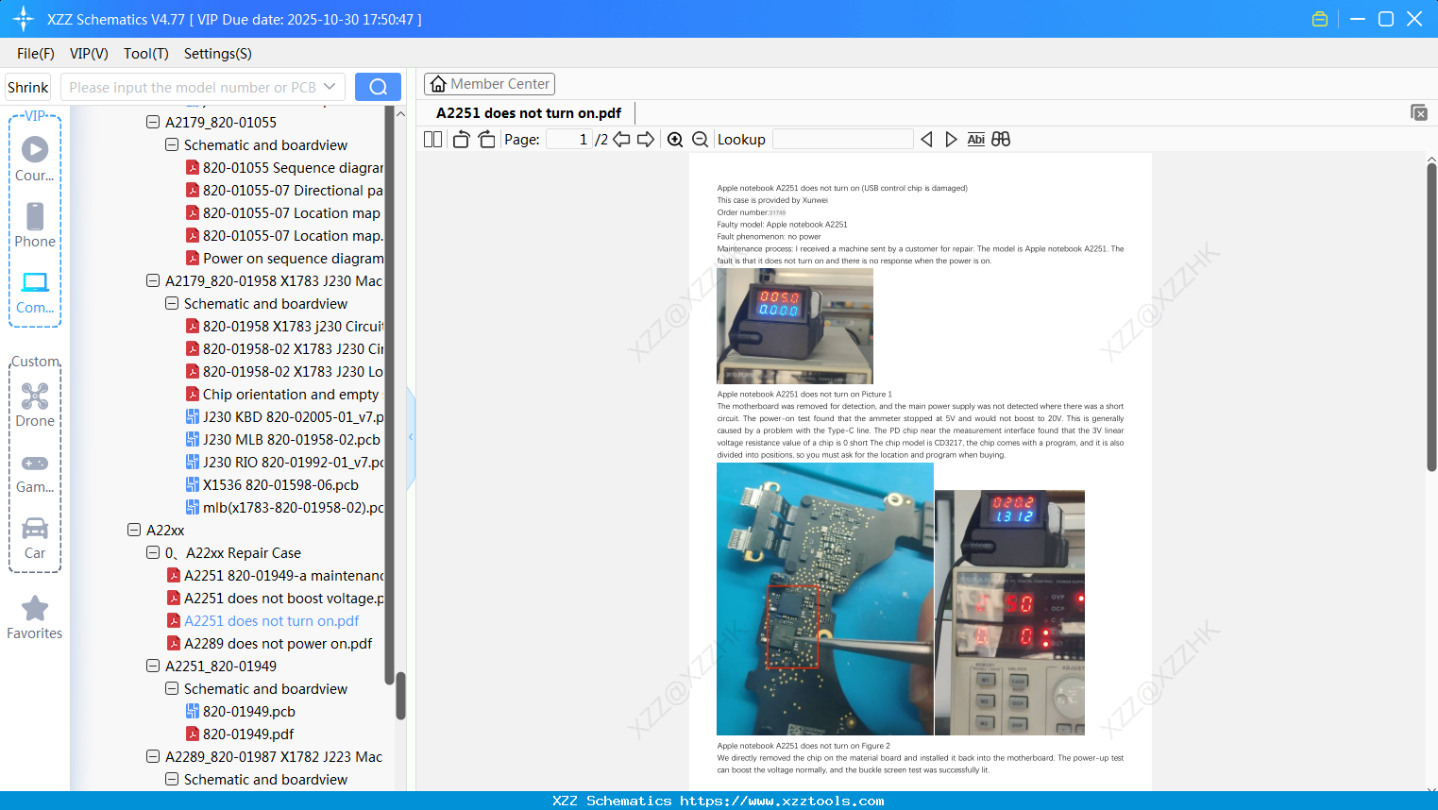Open J230 KBD 820-02005-01_v7 board file
The image size is (1438, 810).
tap(284, 416)
